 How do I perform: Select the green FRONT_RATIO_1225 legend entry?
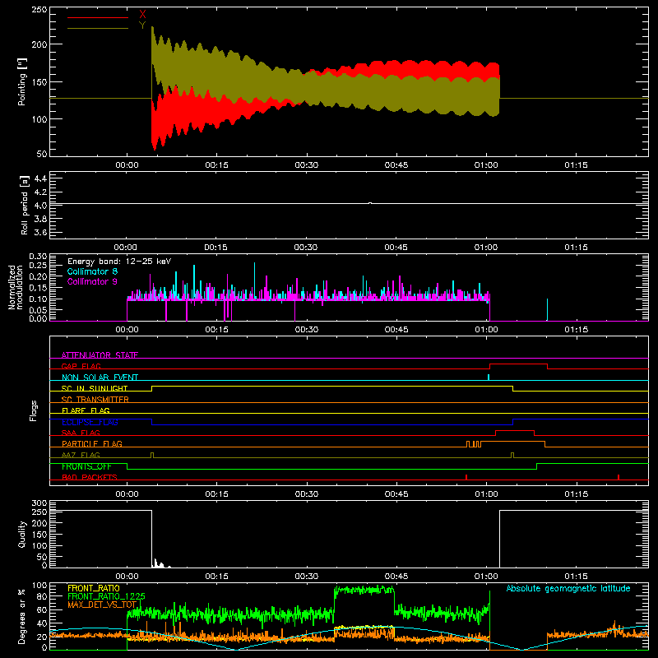pyautogui.click(x=106, y=596)
